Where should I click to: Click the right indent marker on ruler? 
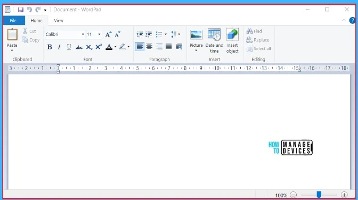(299, 70)
